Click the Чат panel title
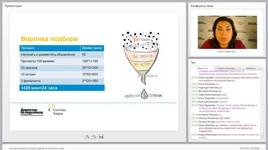 click(x=193, y=62)
